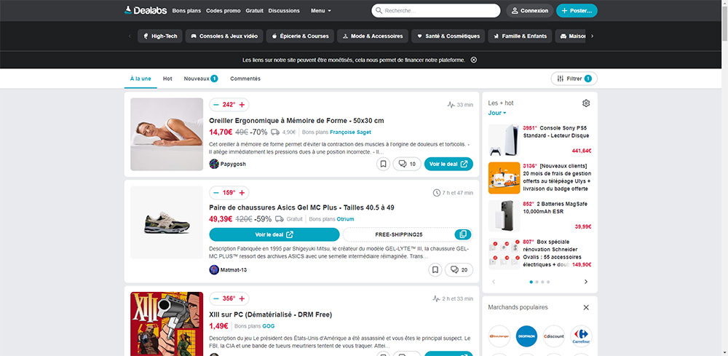The height and width of the screenshot is (356, 728).
Task: Select the High-Tech category
Action: 159,36
